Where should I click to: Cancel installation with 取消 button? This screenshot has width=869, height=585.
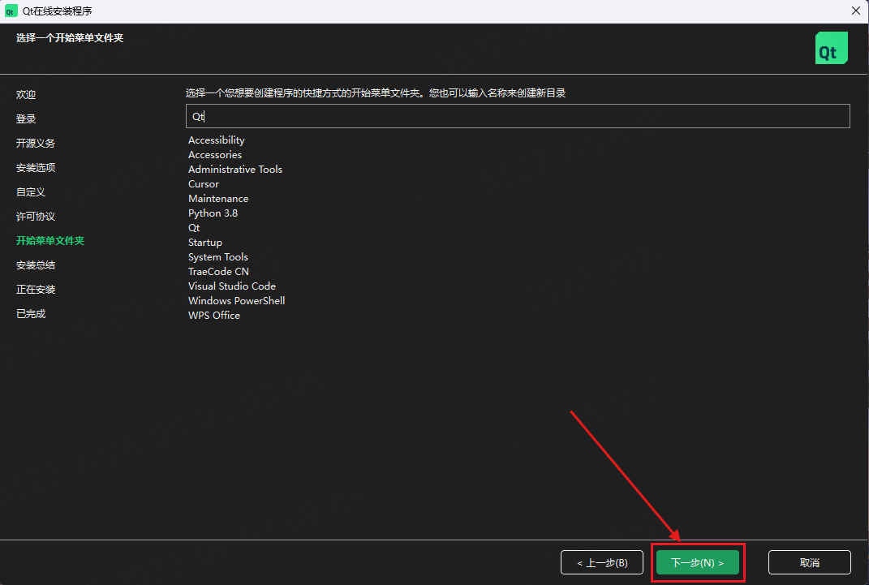click(x=809, y=562)
